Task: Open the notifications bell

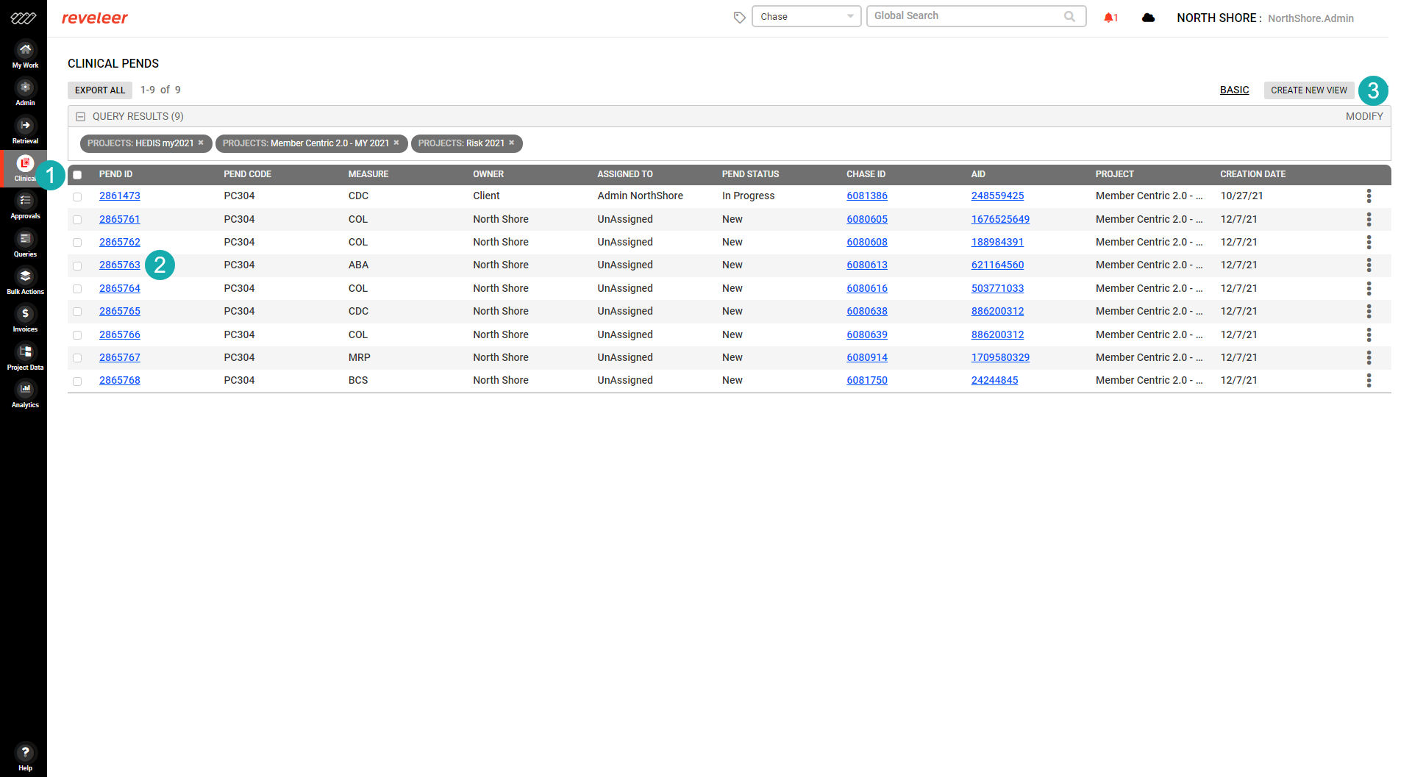Action: pyautogui.click(x=1110, y=18)
